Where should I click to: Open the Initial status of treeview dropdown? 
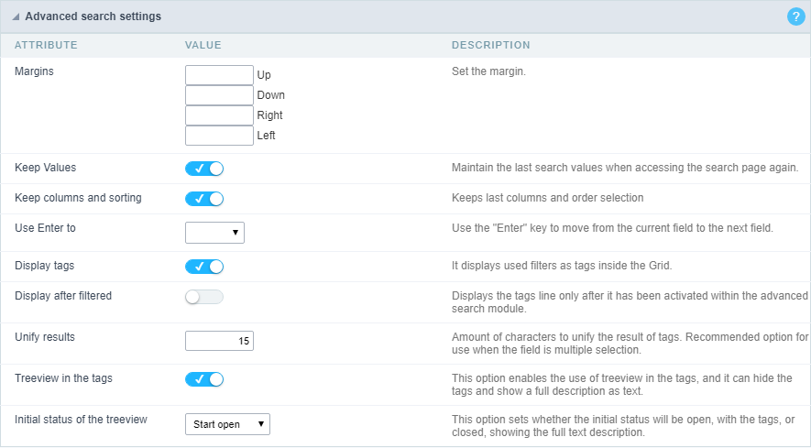pos(227,424)
